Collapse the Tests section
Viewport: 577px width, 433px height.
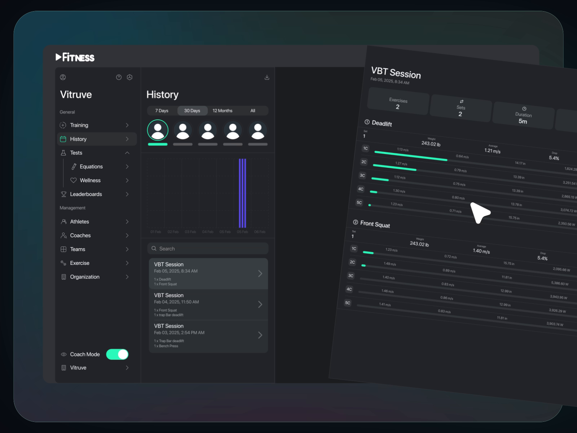point(127,153)
